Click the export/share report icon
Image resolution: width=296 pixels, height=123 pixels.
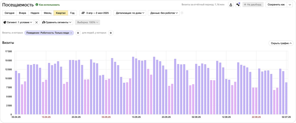(231, 4)
